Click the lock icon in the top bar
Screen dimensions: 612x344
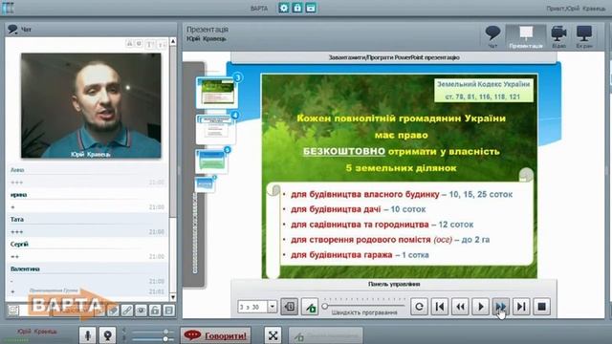point(297,8)
